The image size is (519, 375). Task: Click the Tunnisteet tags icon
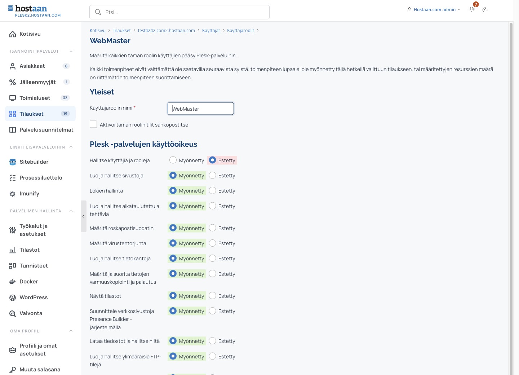(x=13, y=266)
